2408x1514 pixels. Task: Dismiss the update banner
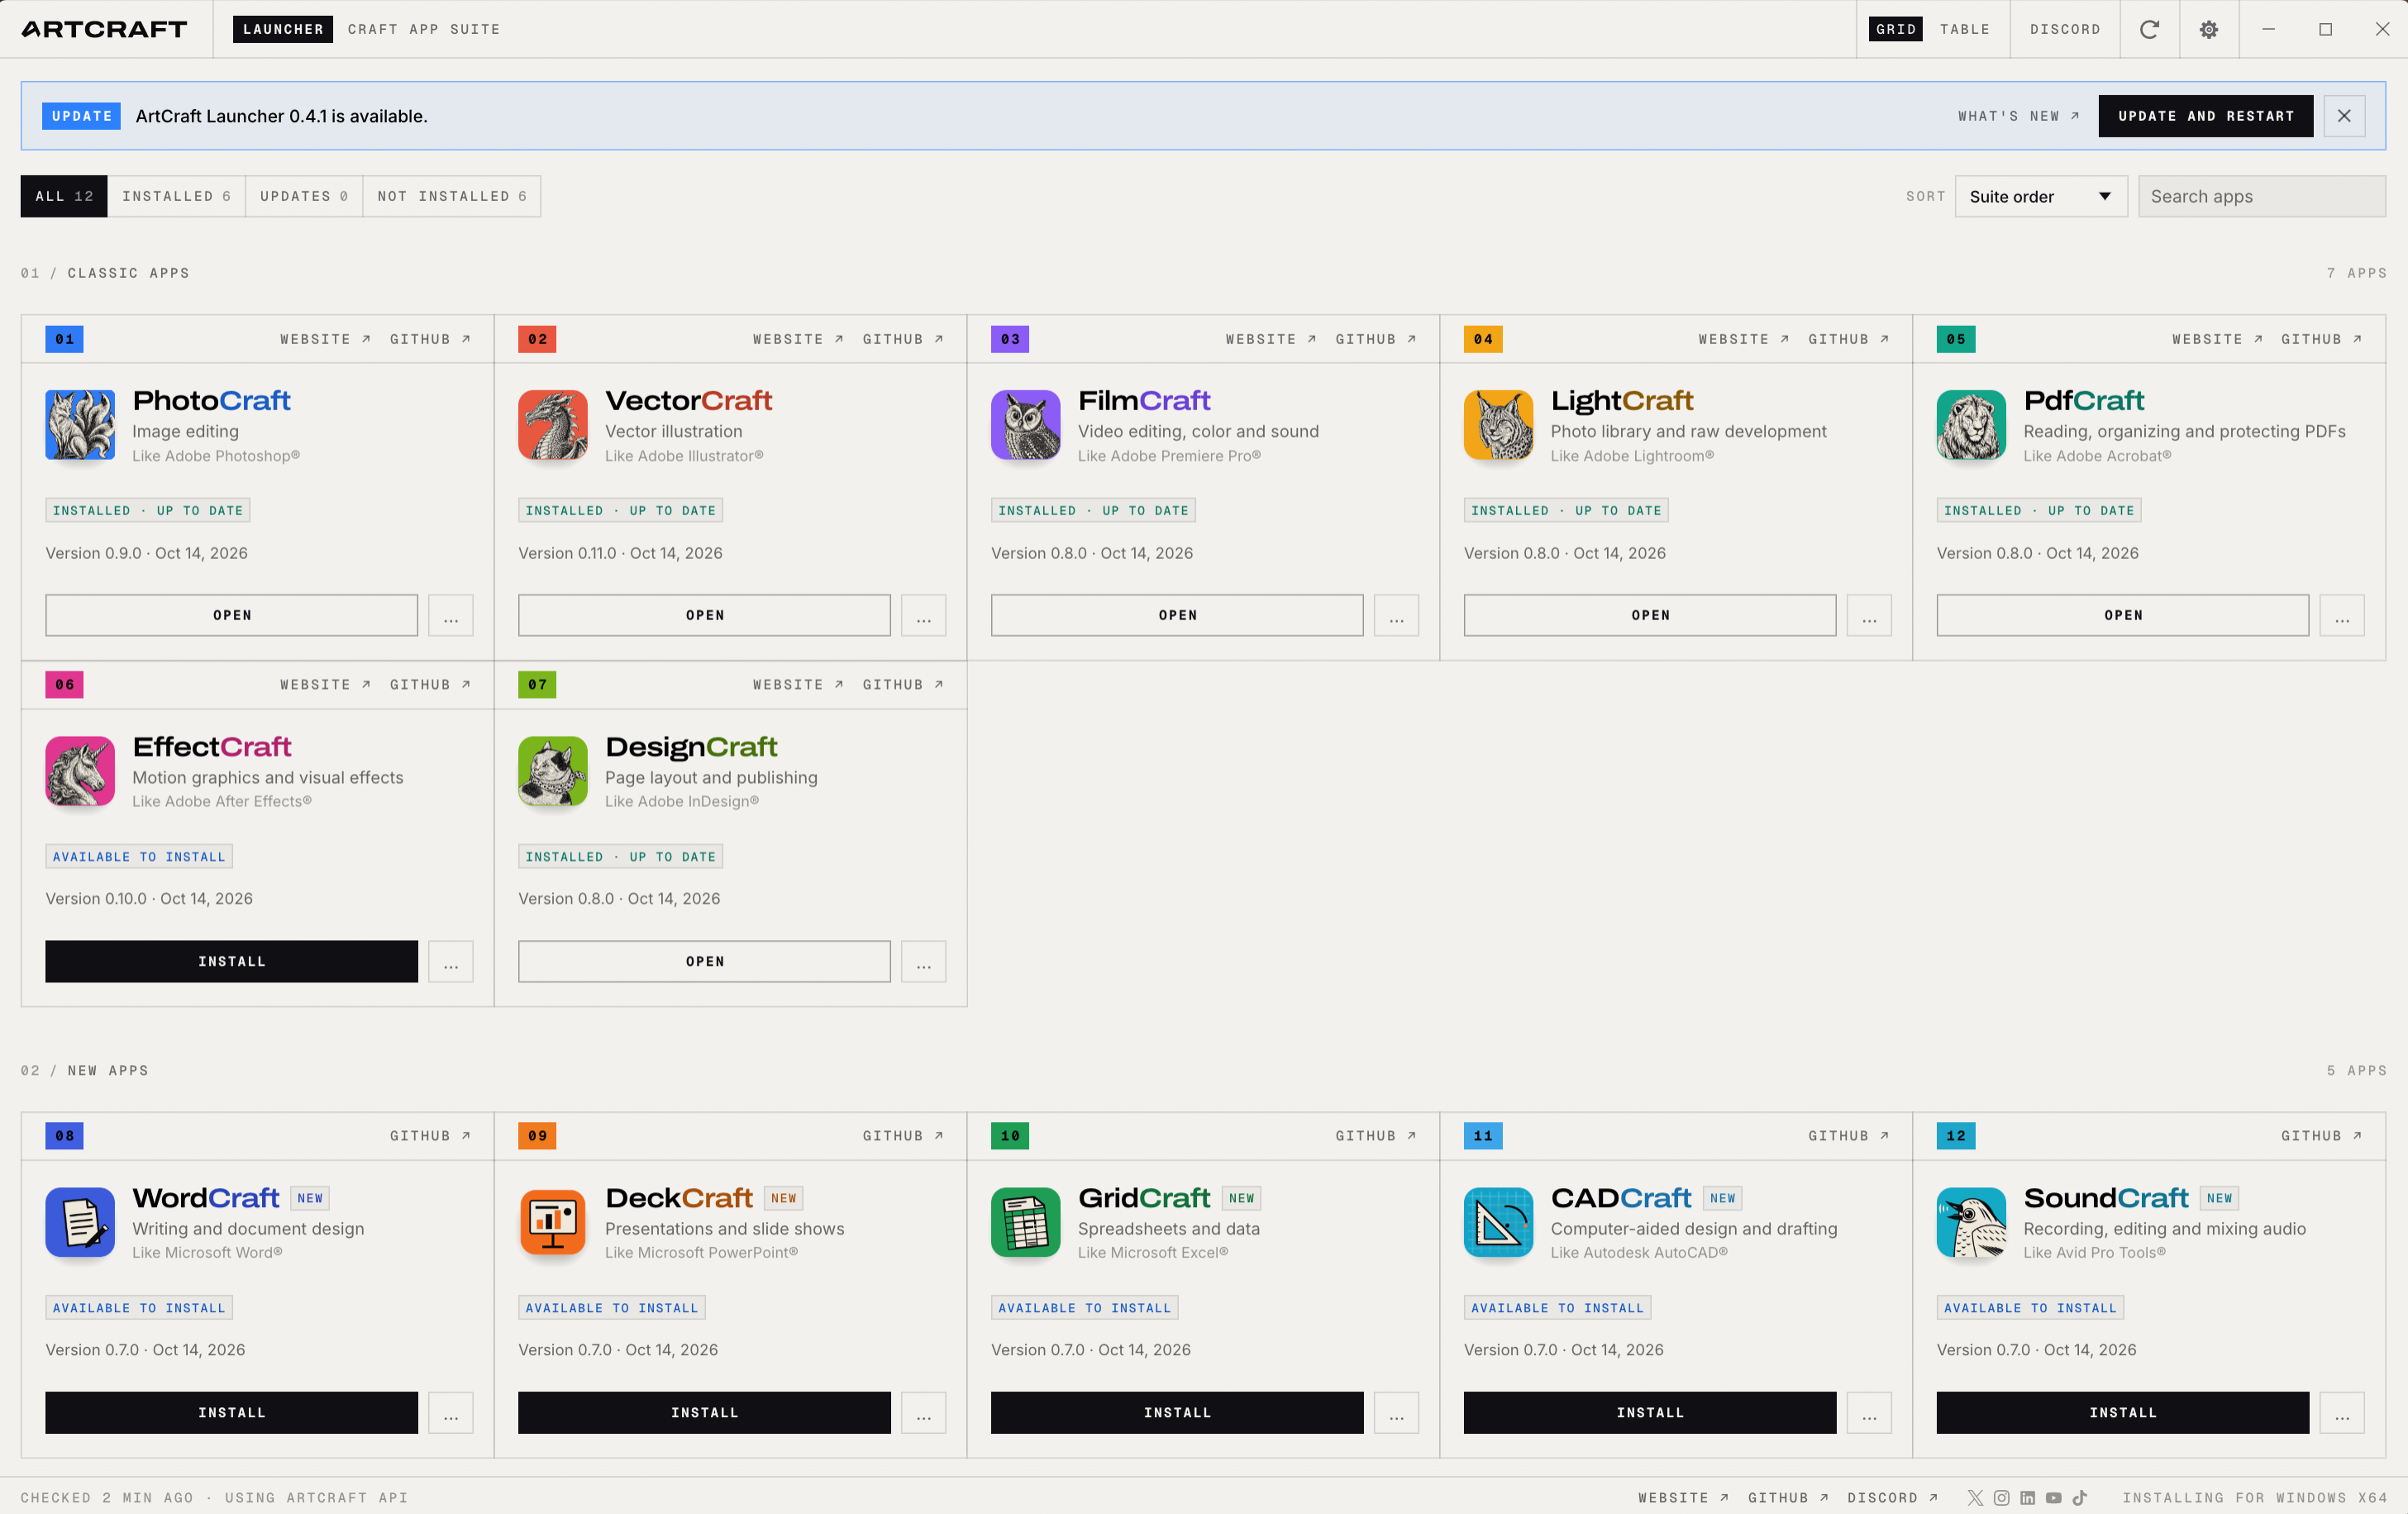(x=2344, y=116)
